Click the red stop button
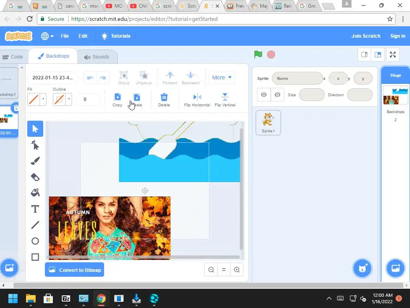Screen dimensions: 410x308 point(271,55)
